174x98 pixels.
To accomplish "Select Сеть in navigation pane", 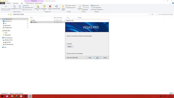I will (5, 47).
